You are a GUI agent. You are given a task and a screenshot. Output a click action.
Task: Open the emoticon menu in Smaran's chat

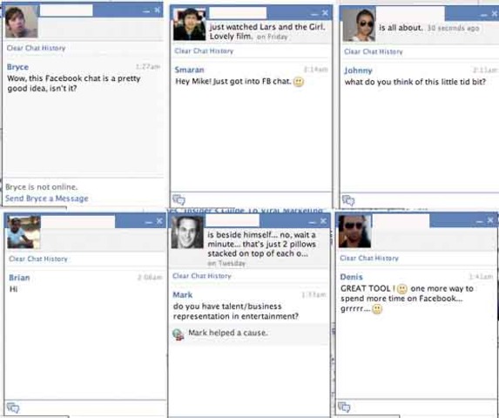(179, 199)
